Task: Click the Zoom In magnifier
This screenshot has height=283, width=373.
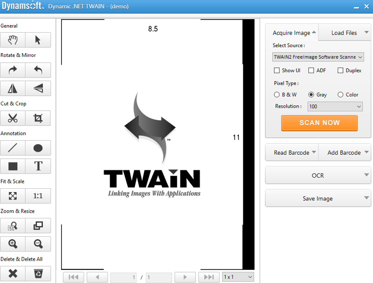Action: click(13, 243)
